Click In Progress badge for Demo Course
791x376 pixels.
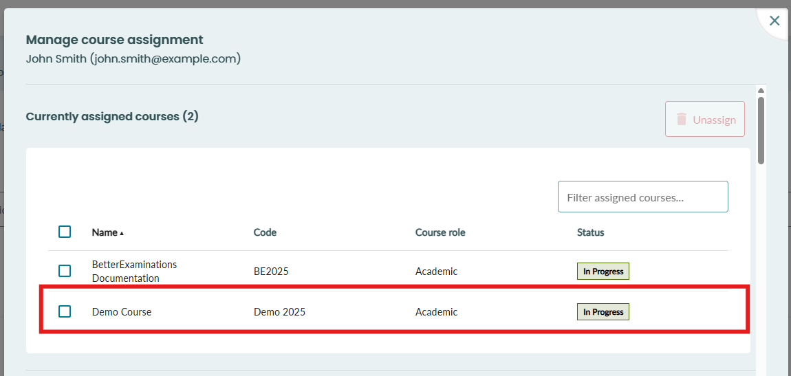point(603,312)
